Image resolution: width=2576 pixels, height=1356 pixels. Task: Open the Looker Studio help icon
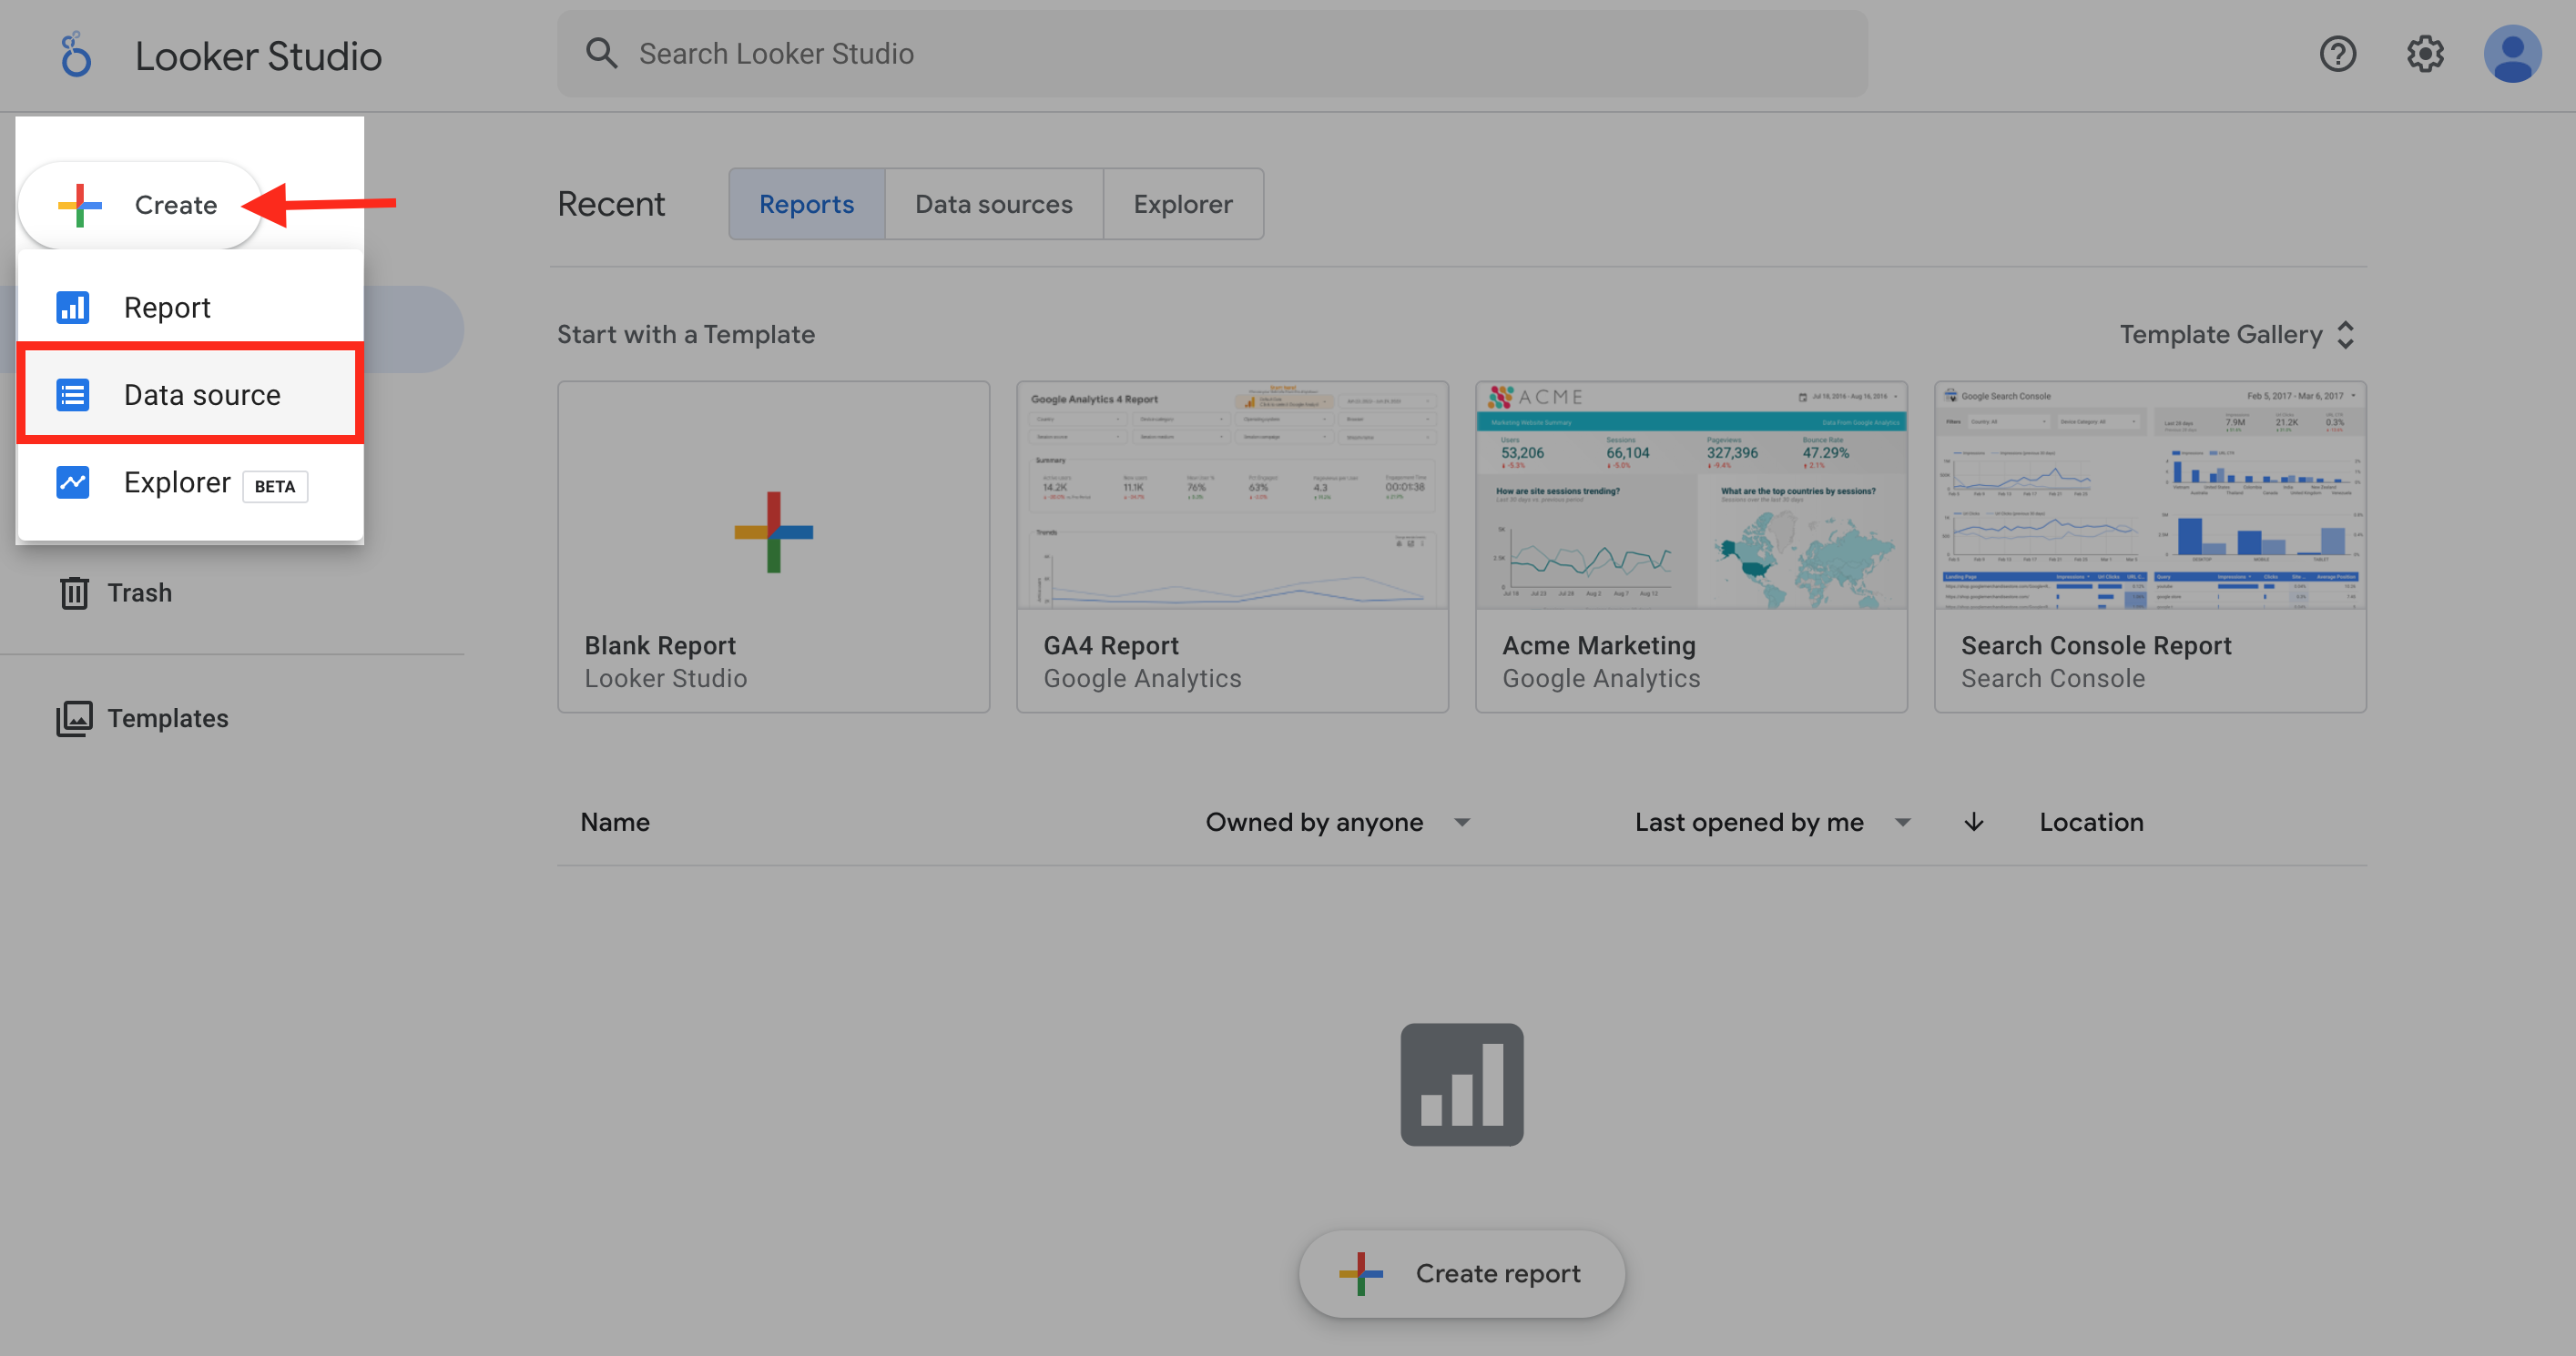click(x=2338, y=54)
